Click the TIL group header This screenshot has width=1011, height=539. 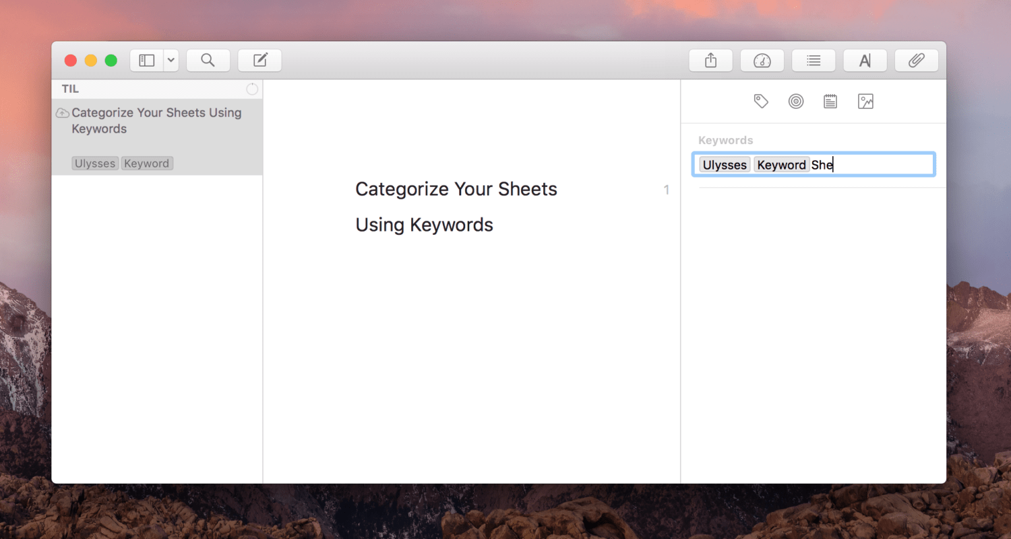click(70, 89)
